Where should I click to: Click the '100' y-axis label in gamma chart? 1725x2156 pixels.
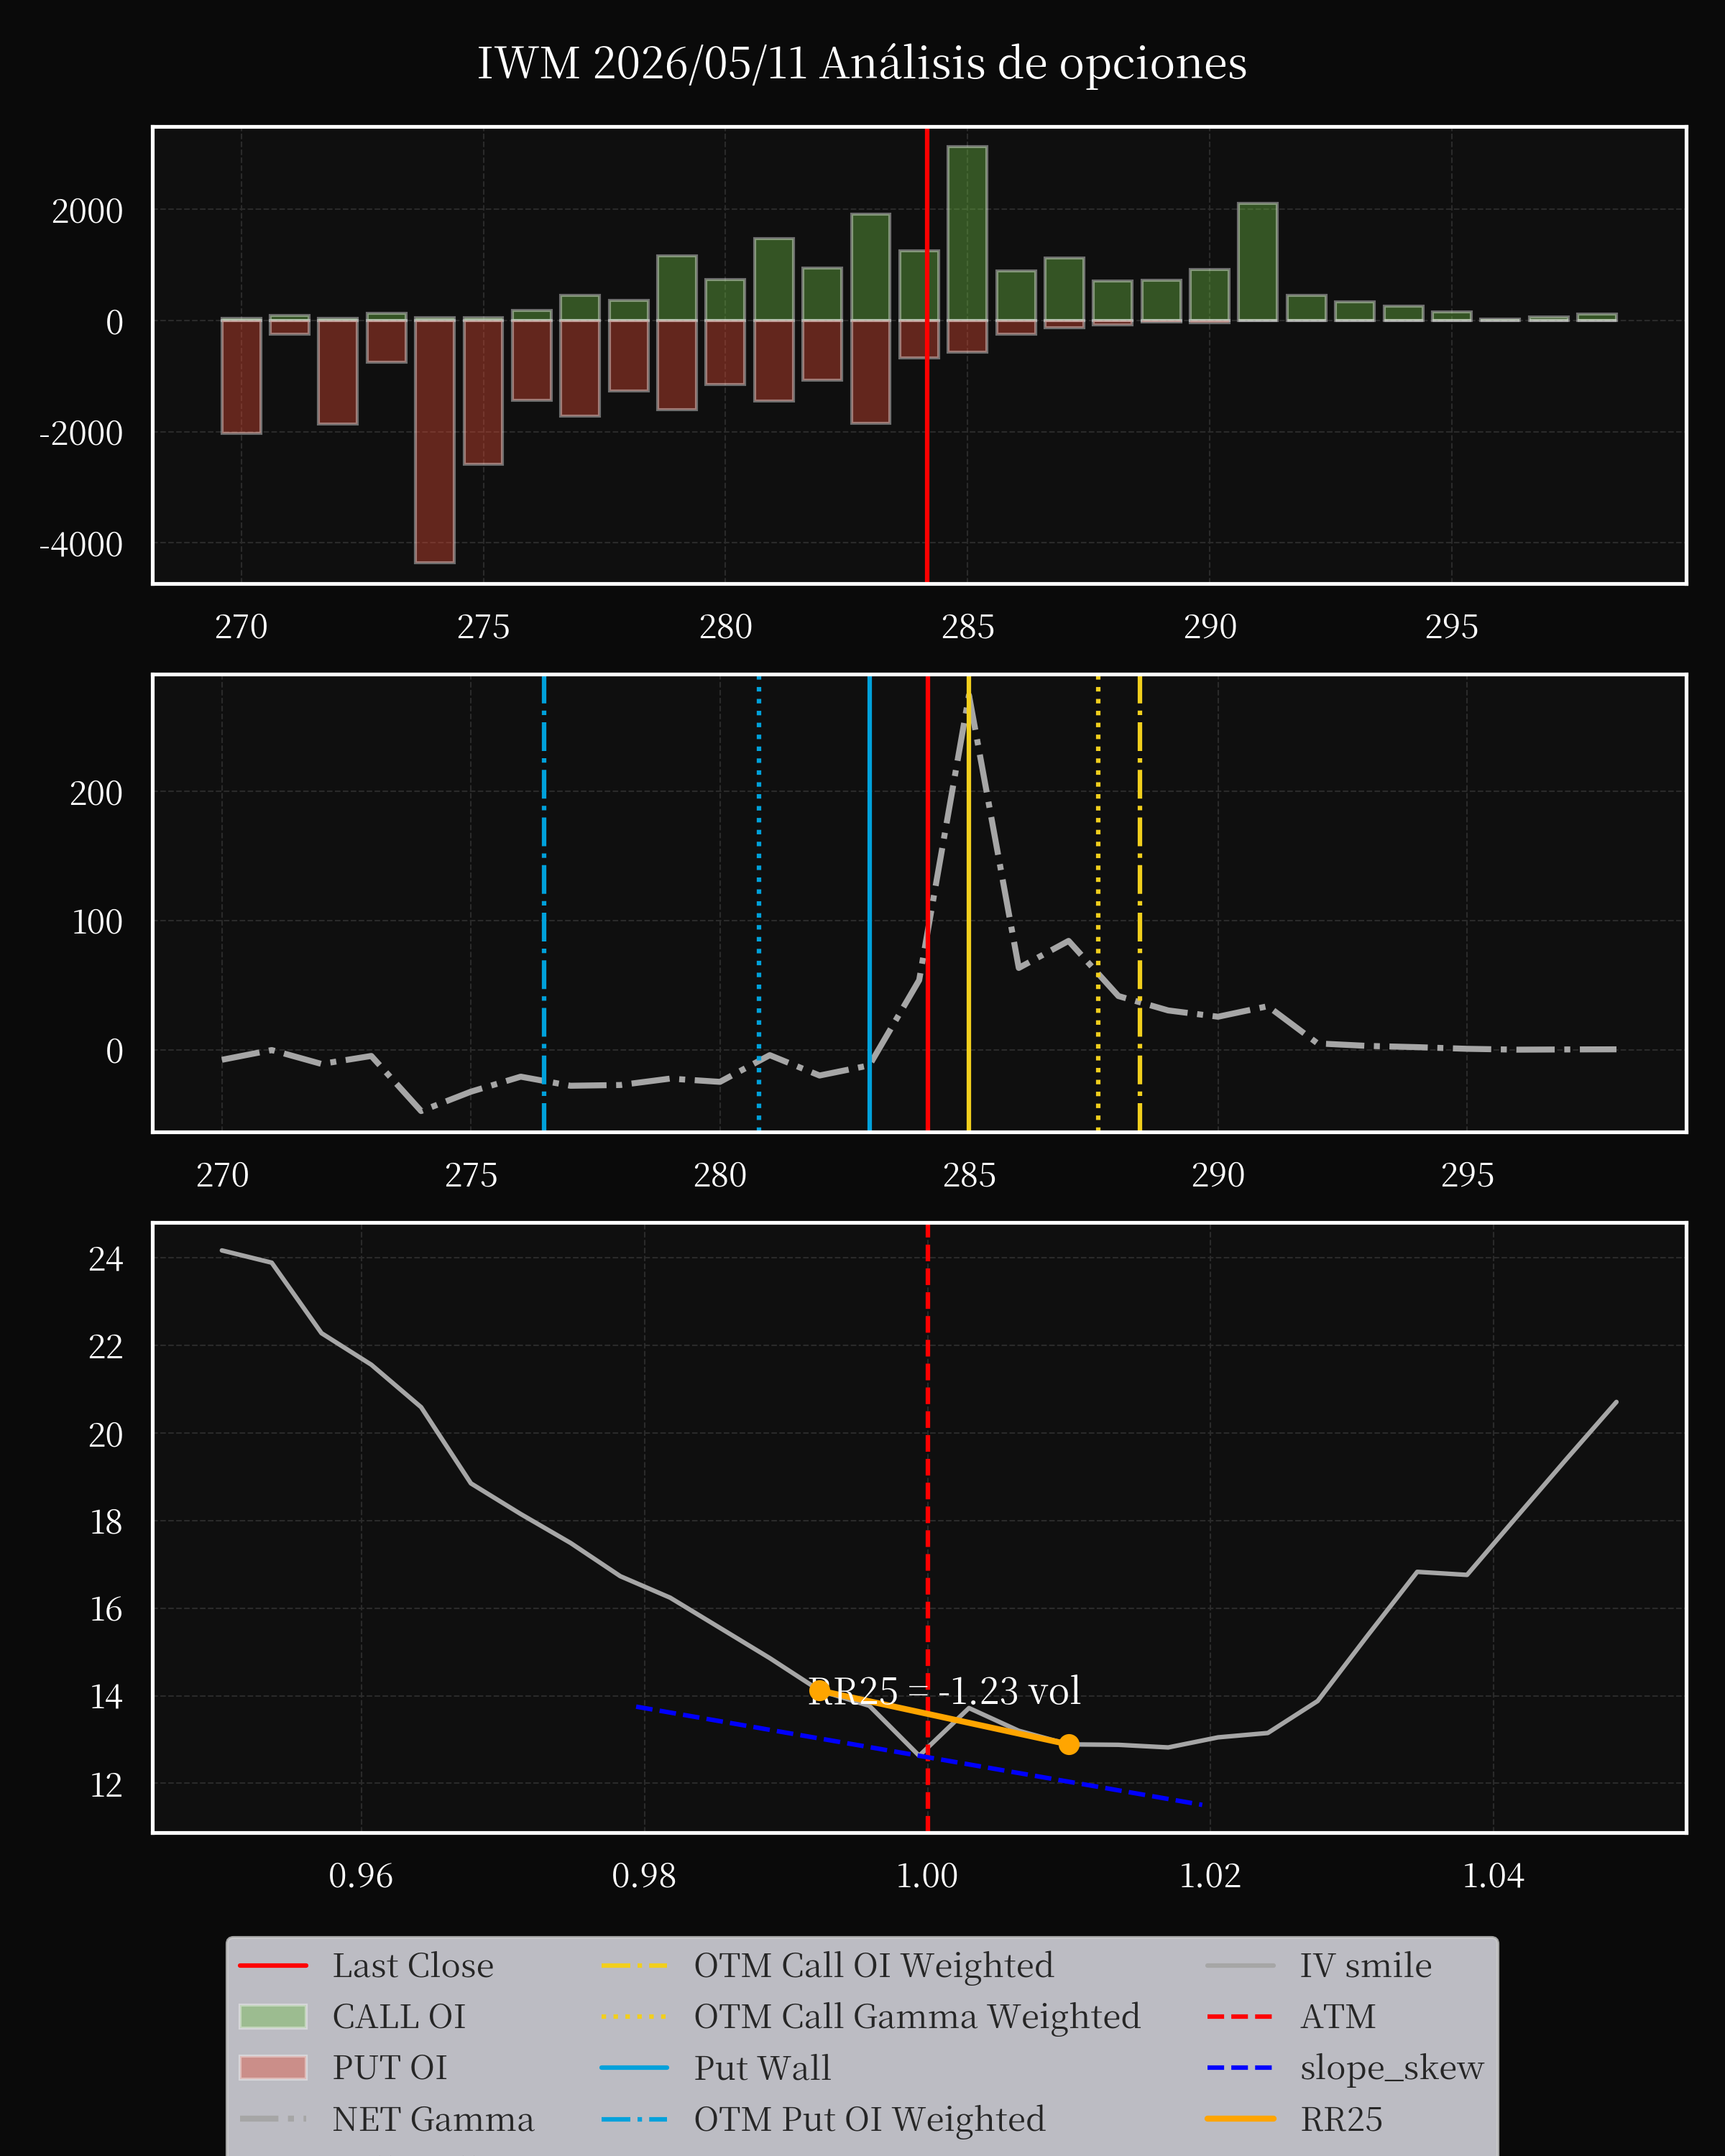(x=96, y=922)
